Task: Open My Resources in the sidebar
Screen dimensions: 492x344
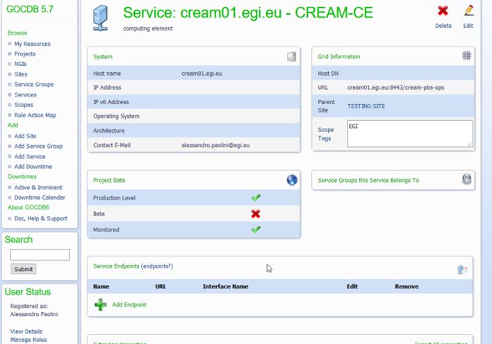Action: tap(33, 44)
